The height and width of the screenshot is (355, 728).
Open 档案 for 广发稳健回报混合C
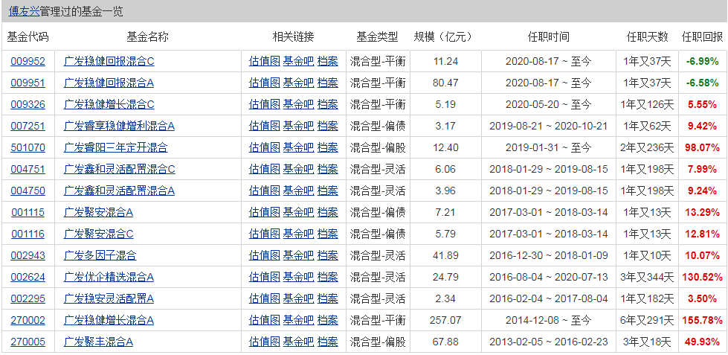pyautogui.click(x=327, y=61)
